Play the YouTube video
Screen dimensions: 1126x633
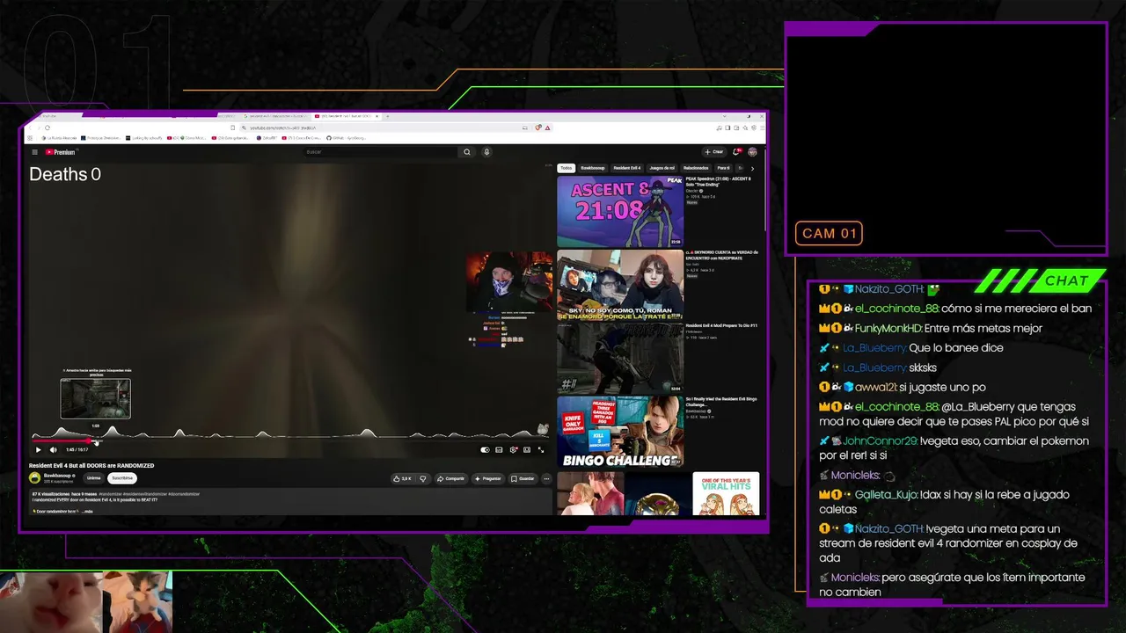[x=38, y=449]
